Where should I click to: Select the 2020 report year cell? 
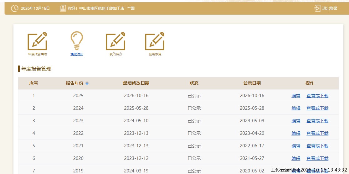78,158
